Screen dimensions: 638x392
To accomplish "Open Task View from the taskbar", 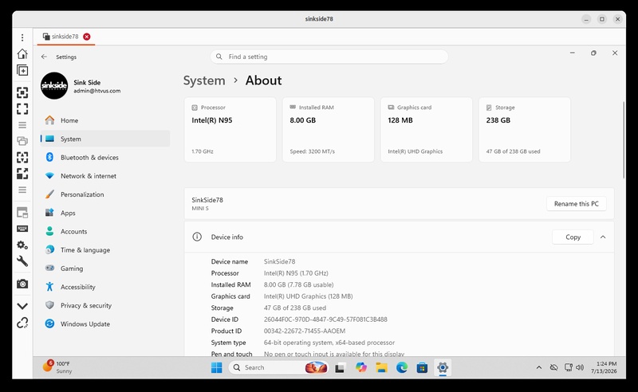I will [x=341, y=367].
